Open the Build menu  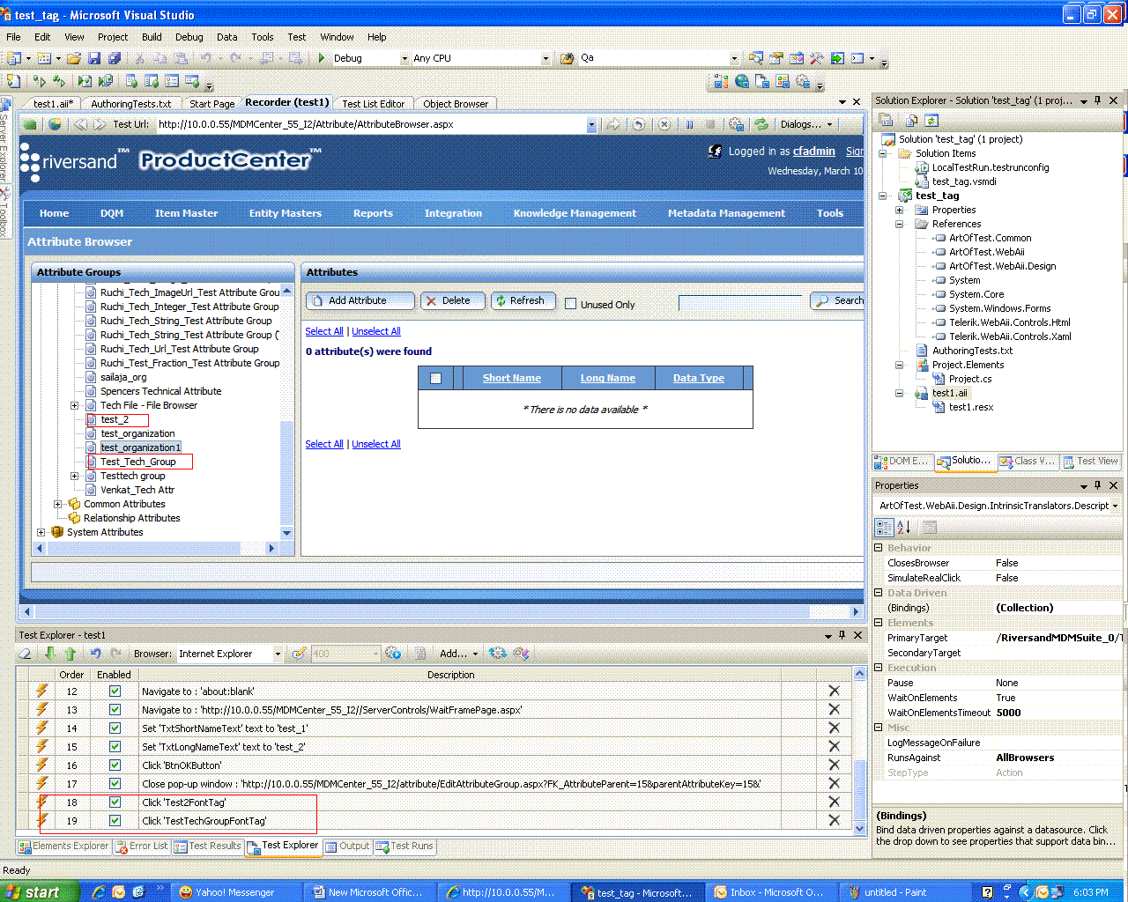pos(152,37)
